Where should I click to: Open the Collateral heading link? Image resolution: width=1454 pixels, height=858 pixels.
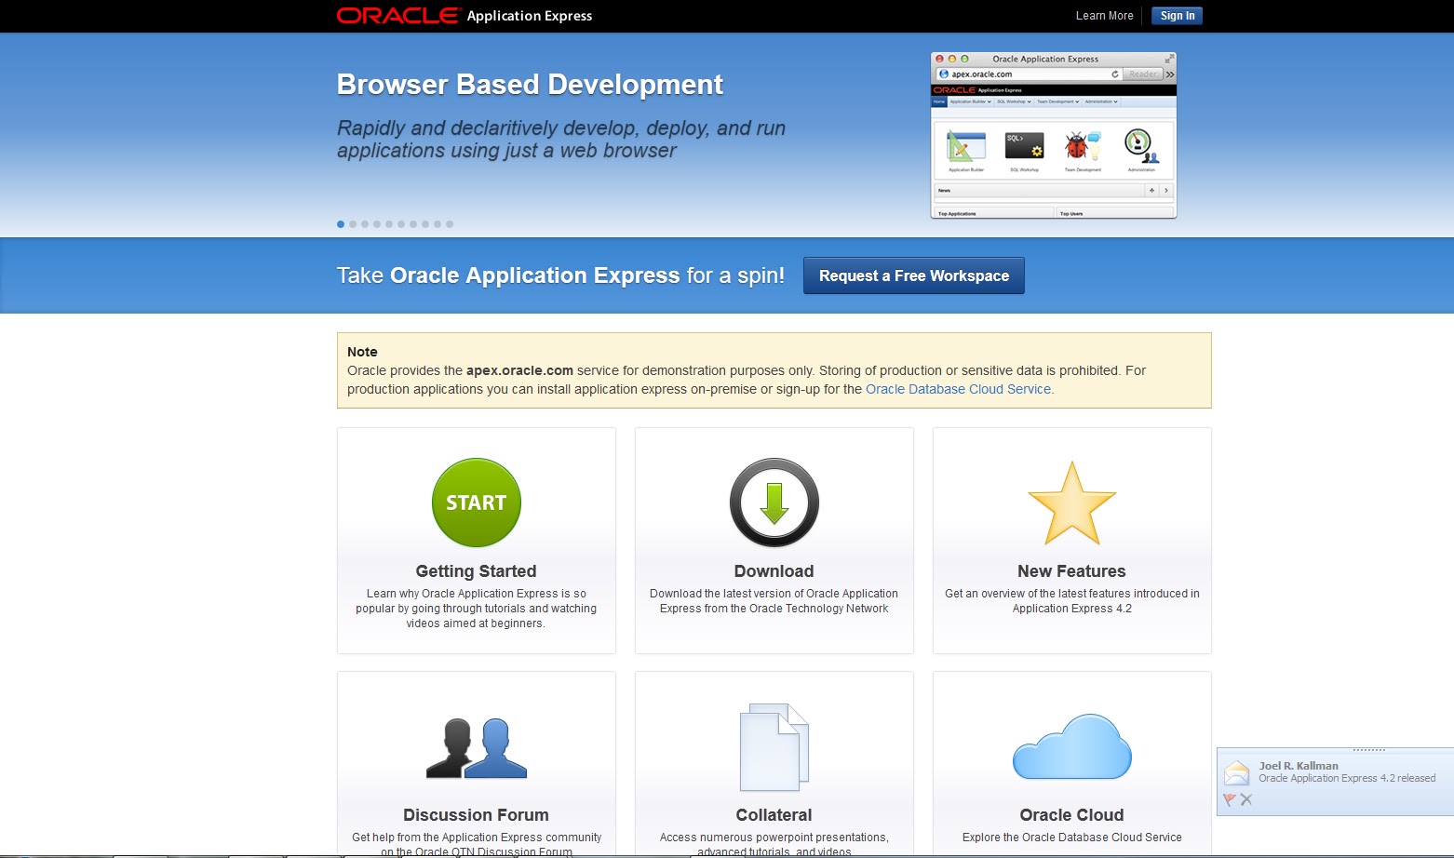(x=774, y=815)
